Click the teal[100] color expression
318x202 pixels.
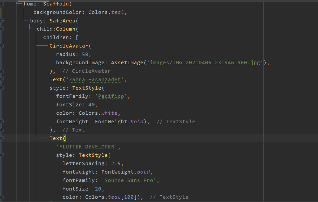122,197
